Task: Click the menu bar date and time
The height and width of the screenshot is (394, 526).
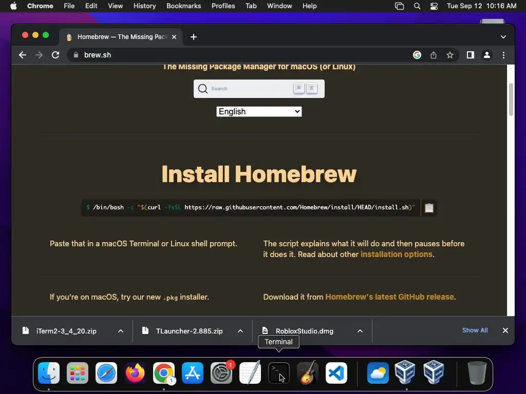Action: [x=481, y=6]
